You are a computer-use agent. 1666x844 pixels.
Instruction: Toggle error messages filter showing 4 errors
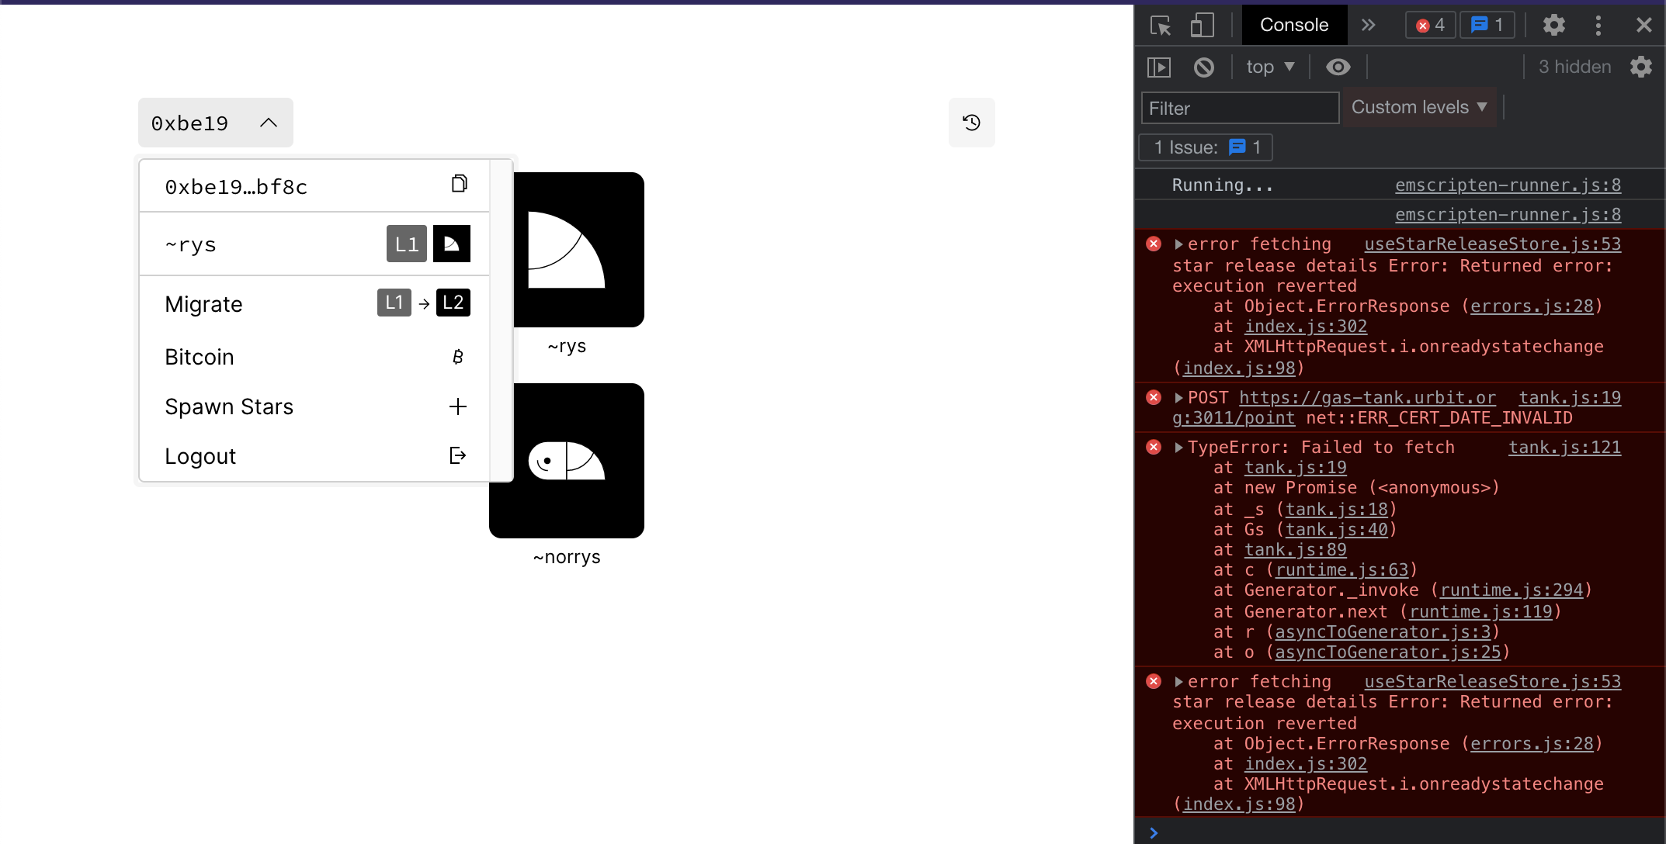[1429, 25]
